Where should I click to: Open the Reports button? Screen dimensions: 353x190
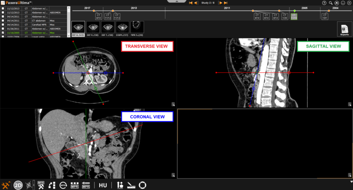(x=344, y=29)
